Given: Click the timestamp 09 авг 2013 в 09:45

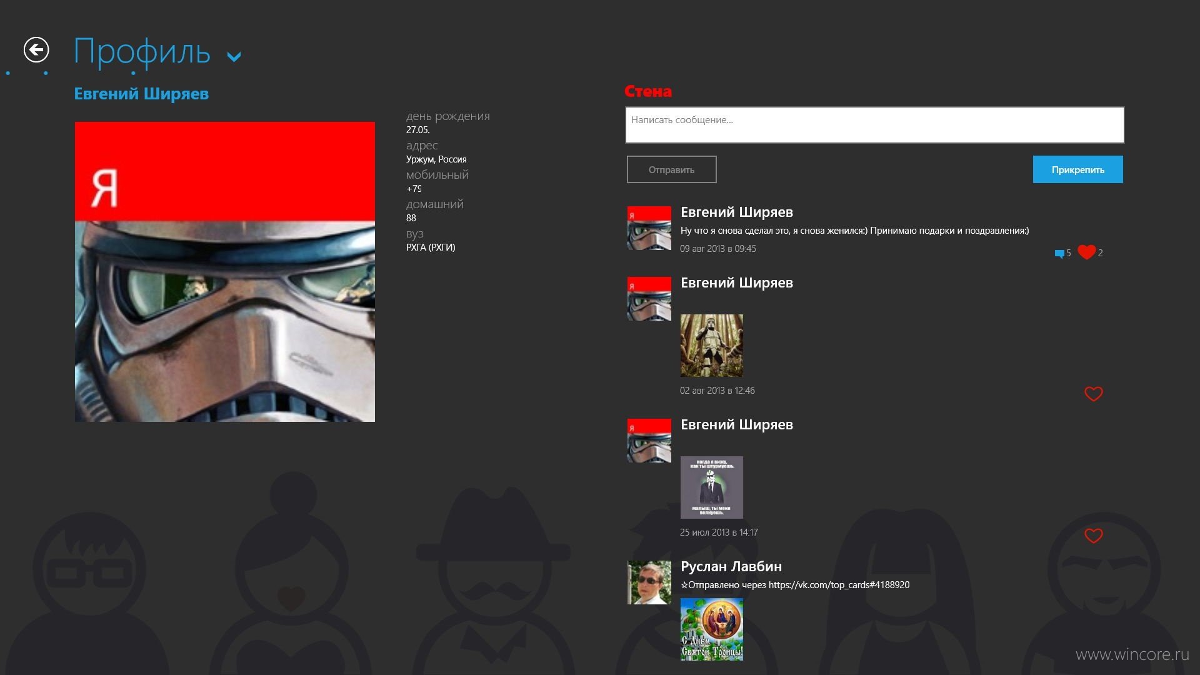Looking at the screenshot, I should (718, 249).
